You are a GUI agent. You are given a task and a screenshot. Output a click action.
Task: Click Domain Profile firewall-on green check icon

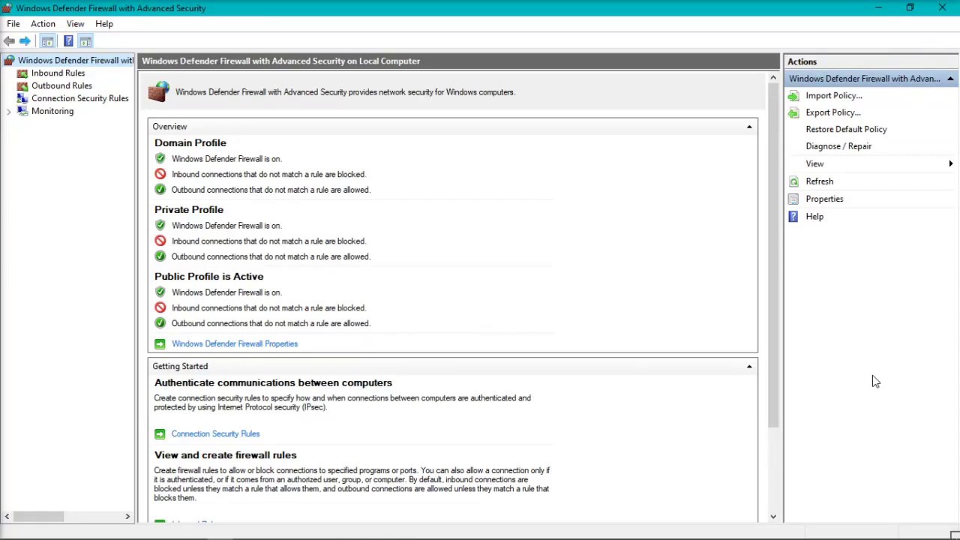click(160, 158)
